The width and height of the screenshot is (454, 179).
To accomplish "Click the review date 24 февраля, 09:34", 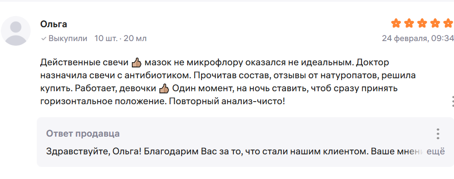I will tap(417, 38).
